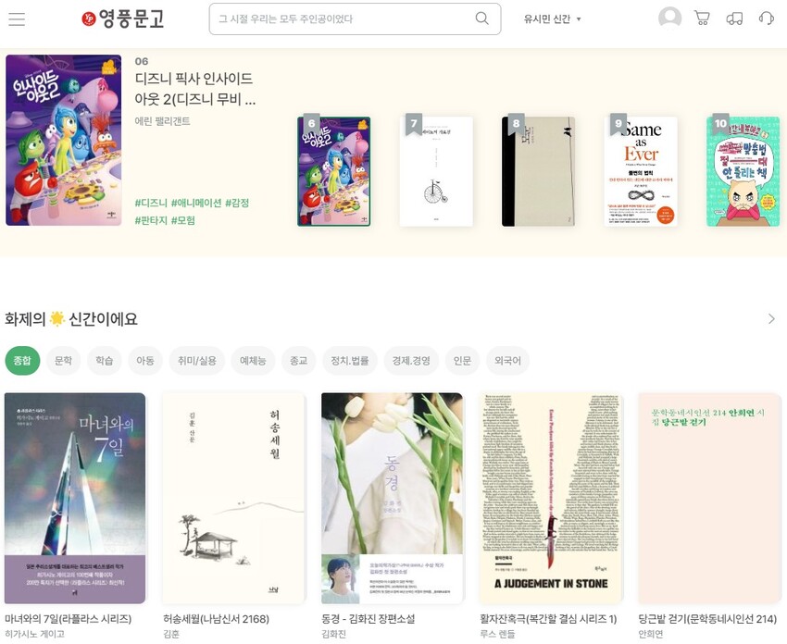This screenshot has height=644, width=787.
Task: Open 허송세월(나남신서 2168) title link
Action: click(217, 619)
